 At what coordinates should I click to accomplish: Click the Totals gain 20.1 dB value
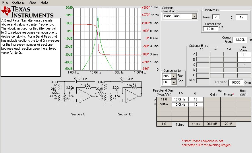point(212,124)
